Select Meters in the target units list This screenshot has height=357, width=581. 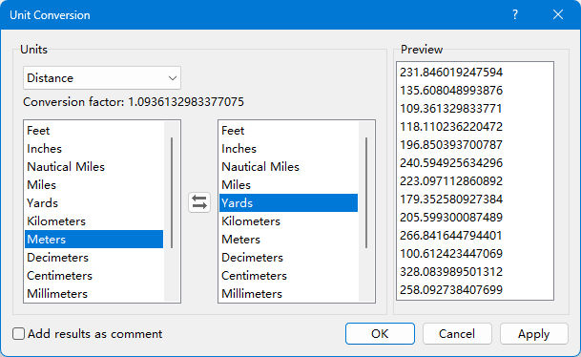point(289,240)
